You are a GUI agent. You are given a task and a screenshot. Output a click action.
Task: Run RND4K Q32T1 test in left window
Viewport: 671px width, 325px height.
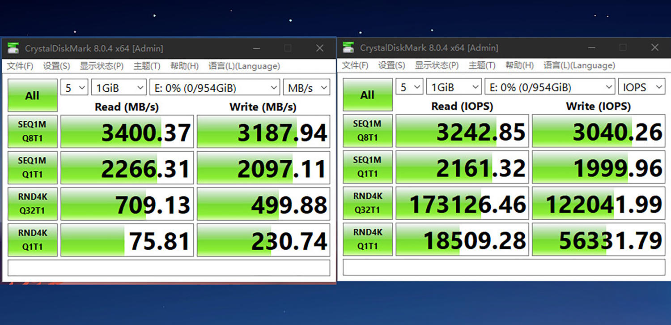click(x=32, y=204)
